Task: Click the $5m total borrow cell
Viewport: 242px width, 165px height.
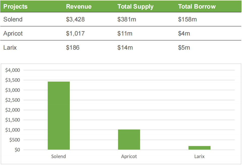Action: click(x=184, y=48)
